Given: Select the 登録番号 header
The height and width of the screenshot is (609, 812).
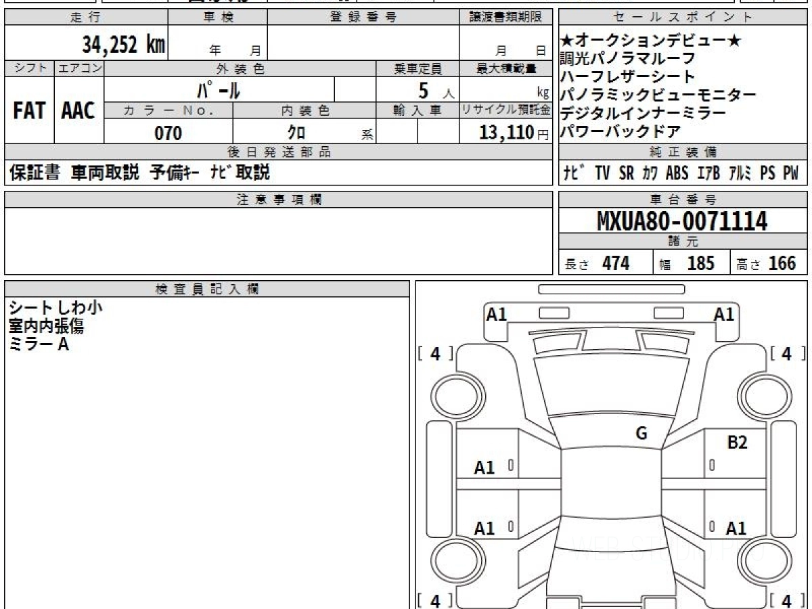Looking at the screenshot, I should 363,18.
